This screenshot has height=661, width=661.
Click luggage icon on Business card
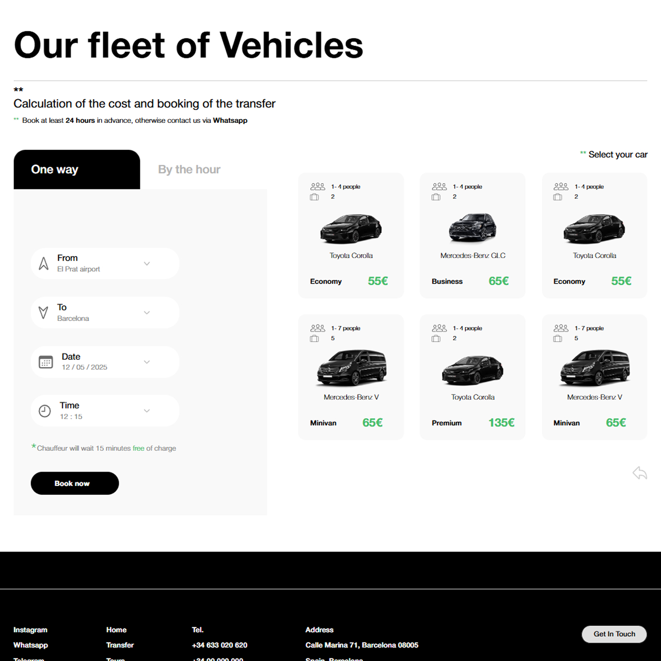coord(436,197)
